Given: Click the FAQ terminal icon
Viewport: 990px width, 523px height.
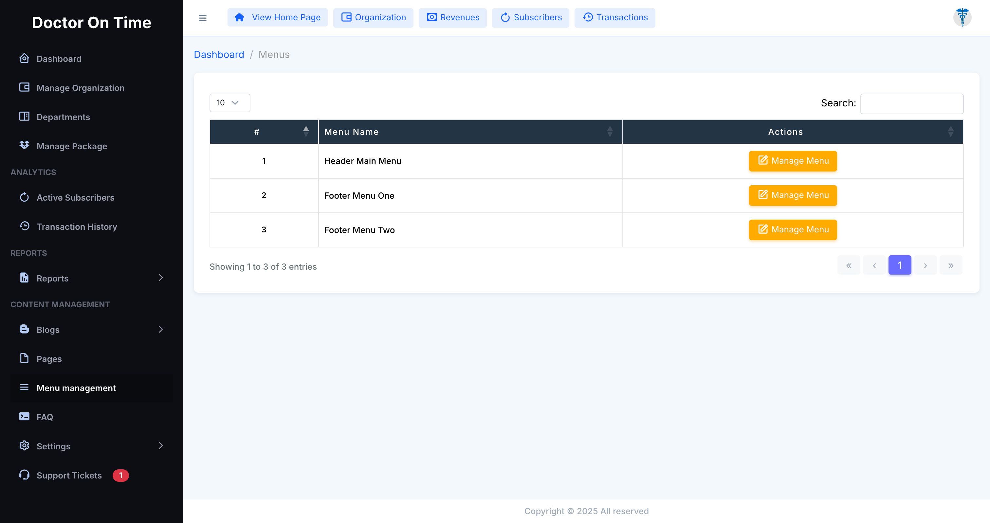Looking at the screenshot, I should (24, 416).
